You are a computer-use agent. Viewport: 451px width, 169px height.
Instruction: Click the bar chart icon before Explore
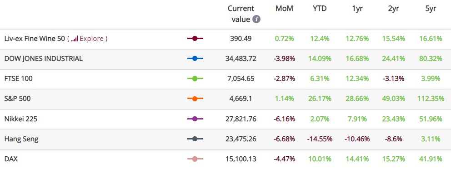point(75,39)
